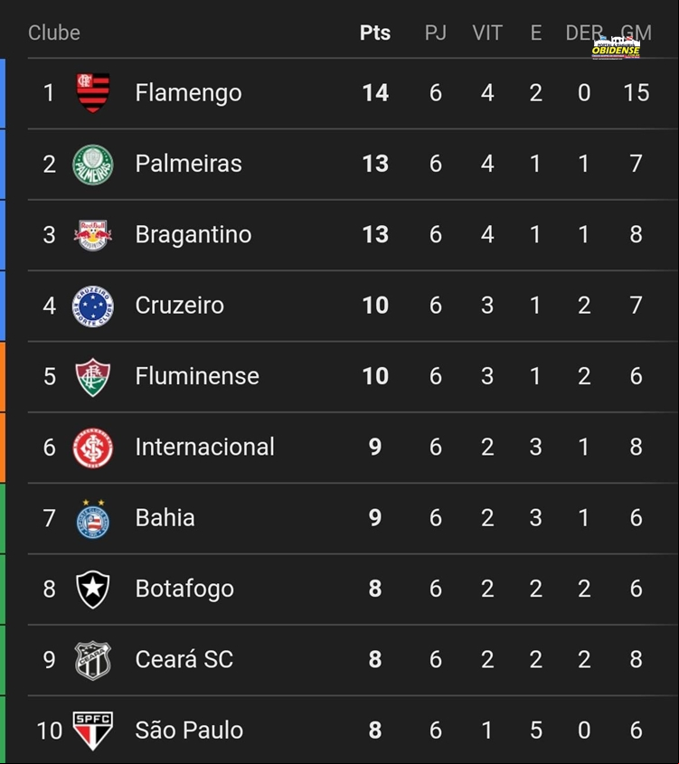The width and height of the screenshot is (679, 764).
Task: Click the Cruzeiro club crest
Action: pyautogui.click(x=93, y=306)
